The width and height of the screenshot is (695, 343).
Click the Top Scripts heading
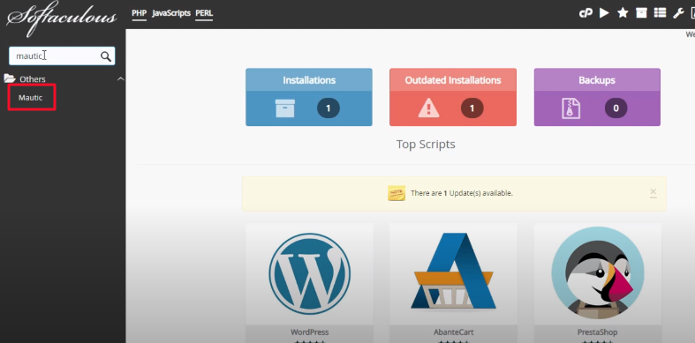426,145
